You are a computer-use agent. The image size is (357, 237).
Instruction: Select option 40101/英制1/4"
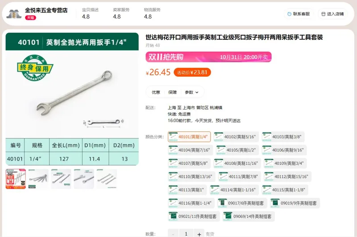pyautogui.click(x=189, y=137)
